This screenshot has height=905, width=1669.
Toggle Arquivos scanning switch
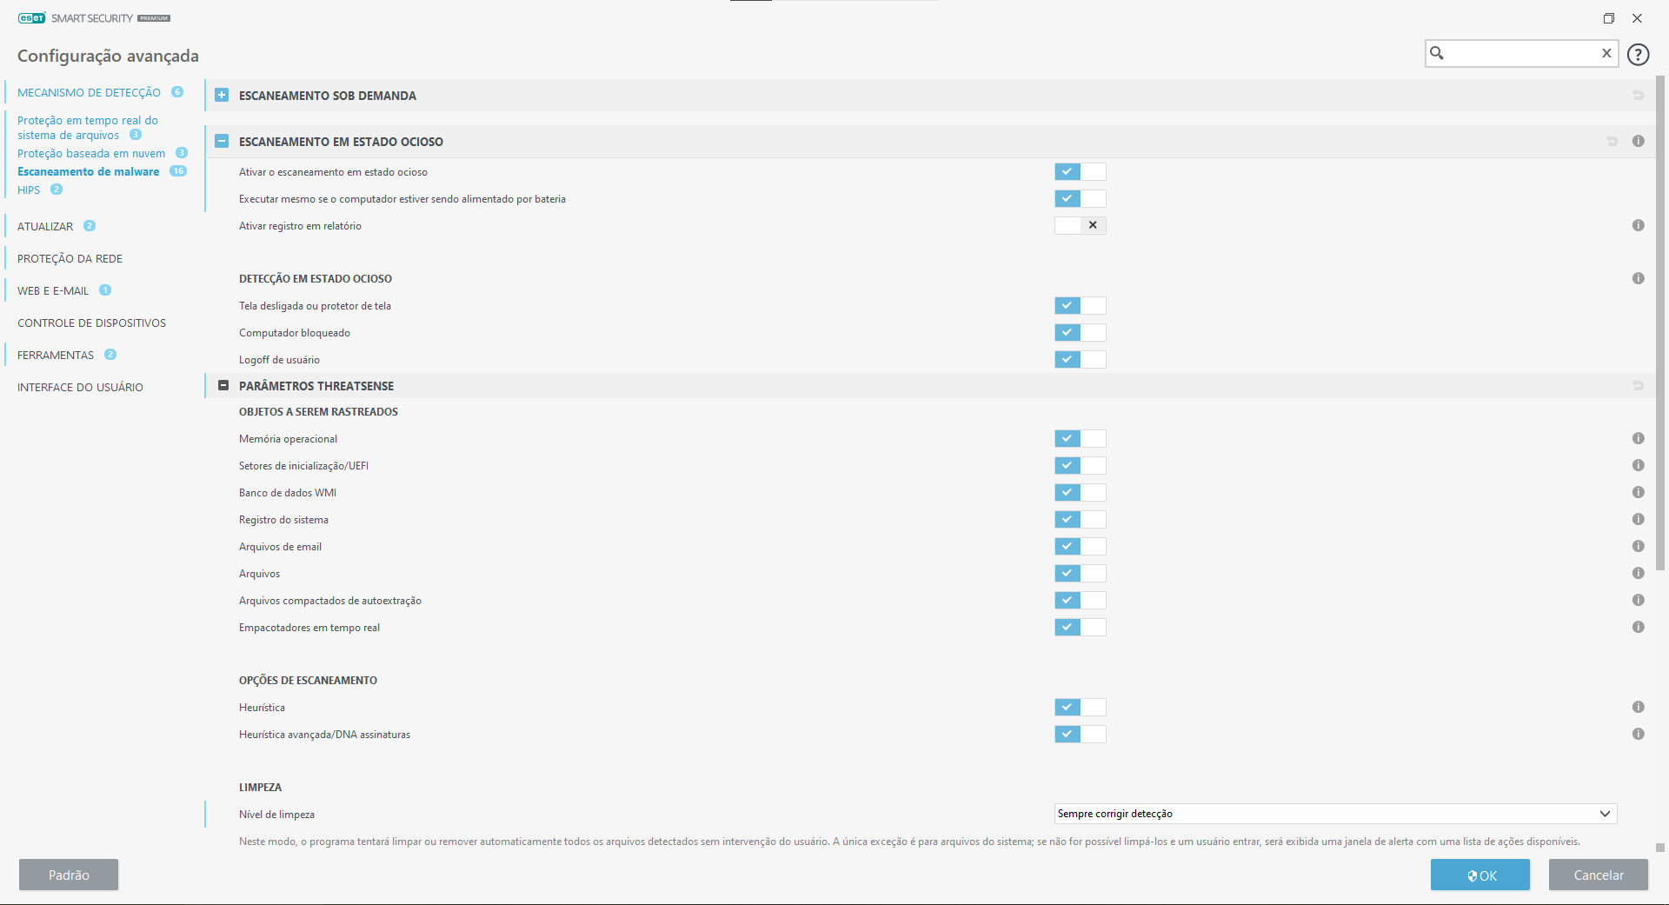[x=1080, y=573]
